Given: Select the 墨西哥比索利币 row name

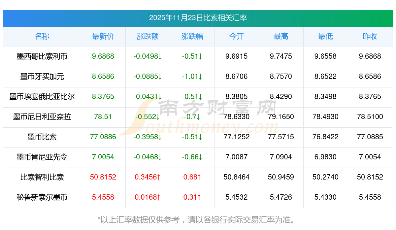Looking at the screenshot, I should pos(42,56).
